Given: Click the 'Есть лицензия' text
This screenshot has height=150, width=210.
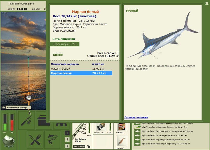Looking at the screenshot, I should click(x=64, y=39).
